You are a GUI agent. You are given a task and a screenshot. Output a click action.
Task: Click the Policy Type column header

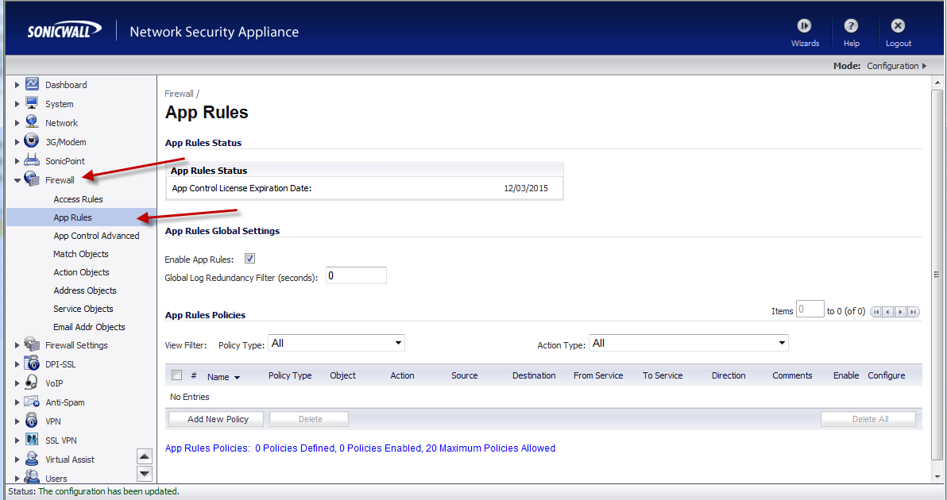coord(290,375)
